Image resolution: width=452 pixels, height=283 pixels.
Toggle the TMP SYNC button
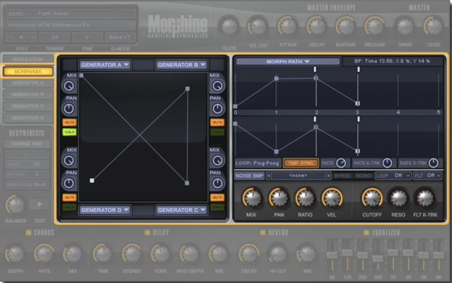301,163
